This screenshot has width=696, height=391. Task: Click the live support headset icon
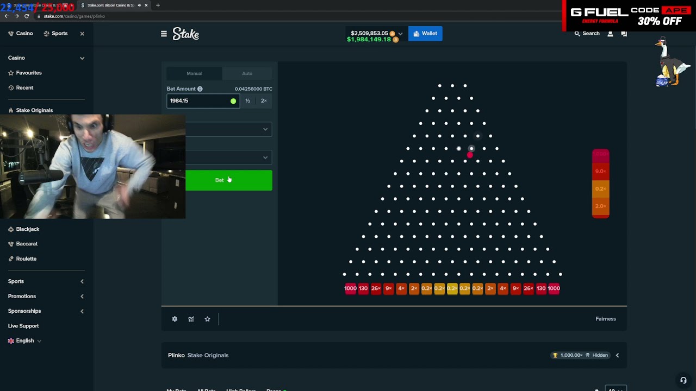(683, 380)
